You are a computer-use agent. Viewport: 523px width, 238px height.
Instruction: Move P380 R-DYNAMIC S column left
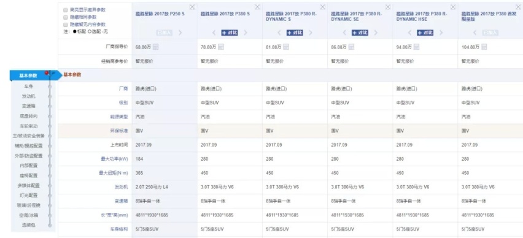coord(280,33)
